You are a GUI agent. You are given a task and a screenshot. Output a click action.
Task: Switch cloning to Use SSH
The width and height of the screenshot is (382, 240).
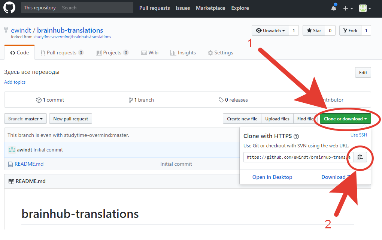pyautogui.click(x=359, y=135)
